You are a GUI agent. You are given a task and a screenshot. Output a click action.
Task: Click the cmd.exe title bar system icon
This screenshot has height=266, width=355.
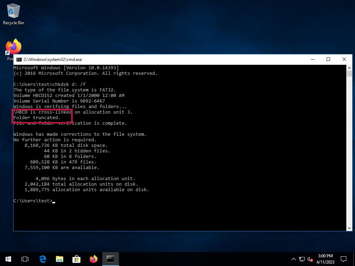19,60
